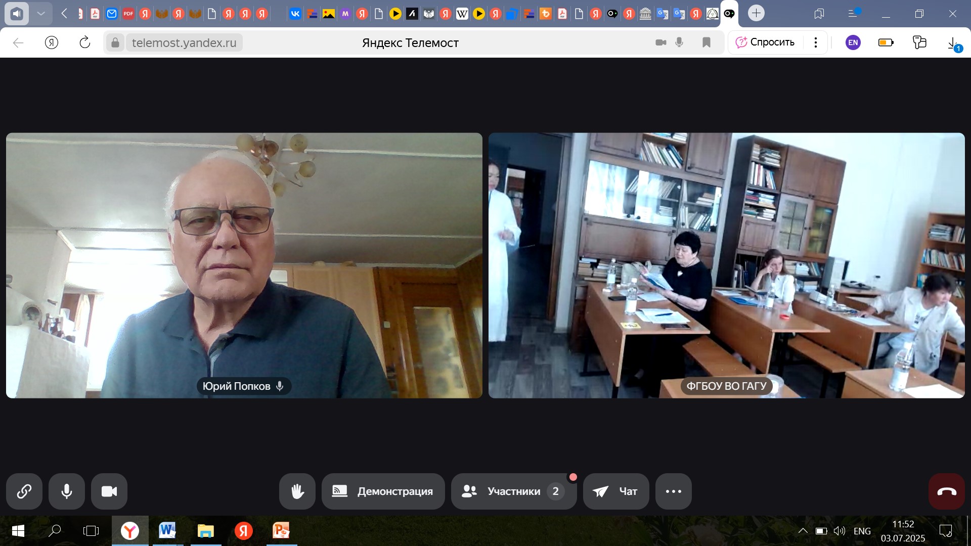Open a new browser tab
The image size is (971, 546).
[756, 14]
